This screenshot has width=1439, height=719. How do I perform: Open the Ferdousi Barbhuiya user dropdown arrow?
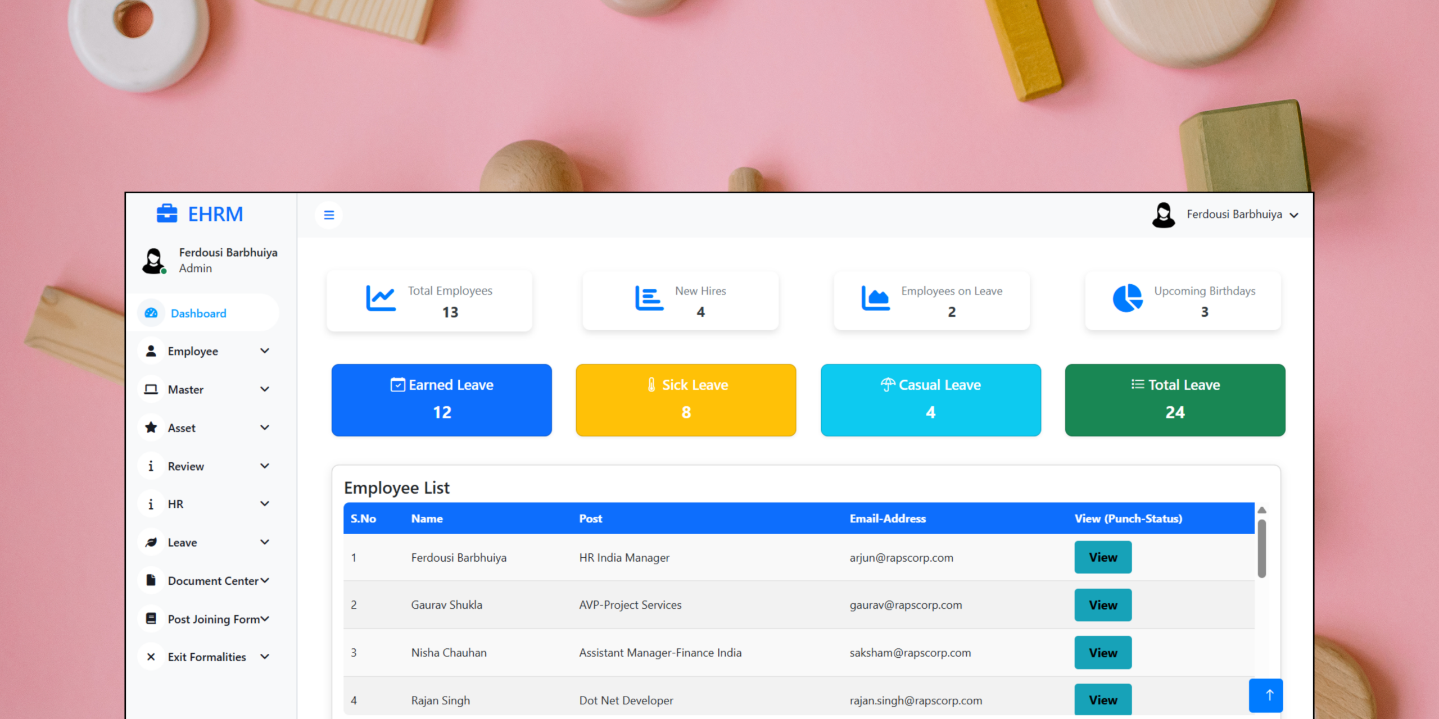1294,215
